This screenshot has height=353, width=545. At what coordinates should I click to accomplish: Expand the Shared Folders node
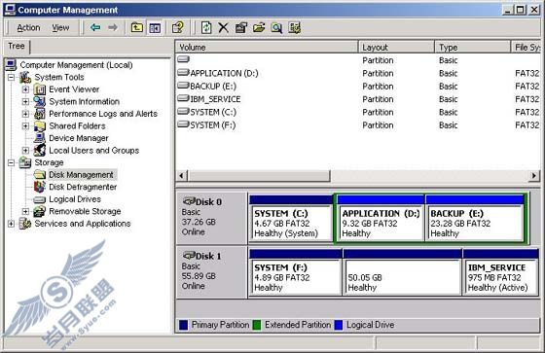pos(25,126)
